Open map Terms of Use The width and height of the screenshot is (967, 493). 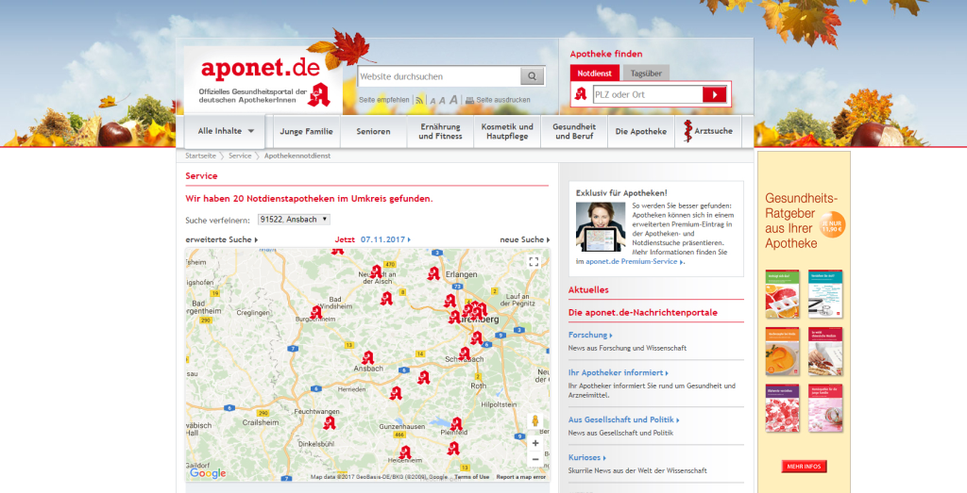tap(472, 477)
